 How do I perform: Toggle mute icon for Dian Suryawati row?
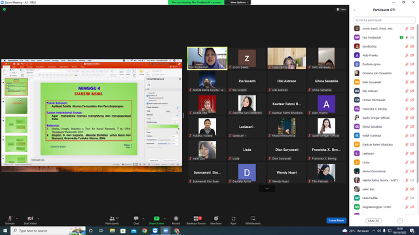pyautogui.click(x=407, y=82)
